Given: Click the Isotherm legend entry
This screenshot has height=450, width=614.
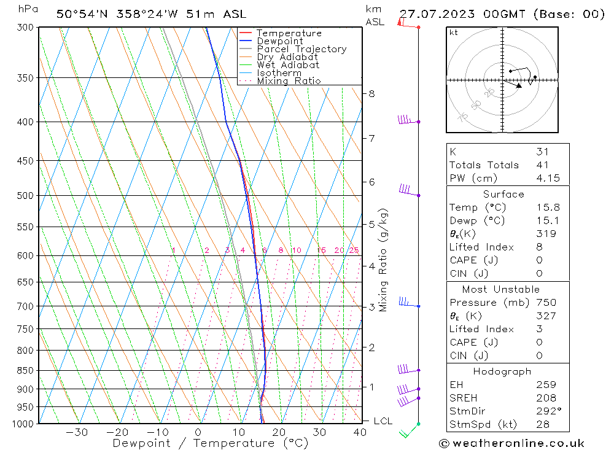Looking at the screenshot, I should point(270,73).
